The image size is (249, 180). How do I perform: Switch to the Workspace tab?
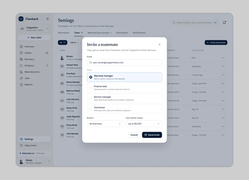[x=63, y=32]
